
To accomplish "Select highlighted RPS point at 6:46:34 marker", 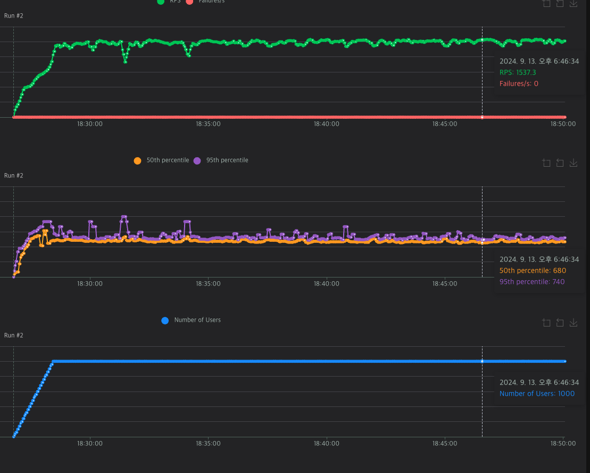I will point(483,39).
